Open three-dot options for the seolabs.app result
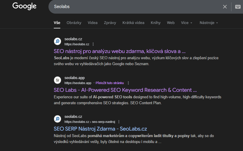243x151 pixels. click(128, 83)
